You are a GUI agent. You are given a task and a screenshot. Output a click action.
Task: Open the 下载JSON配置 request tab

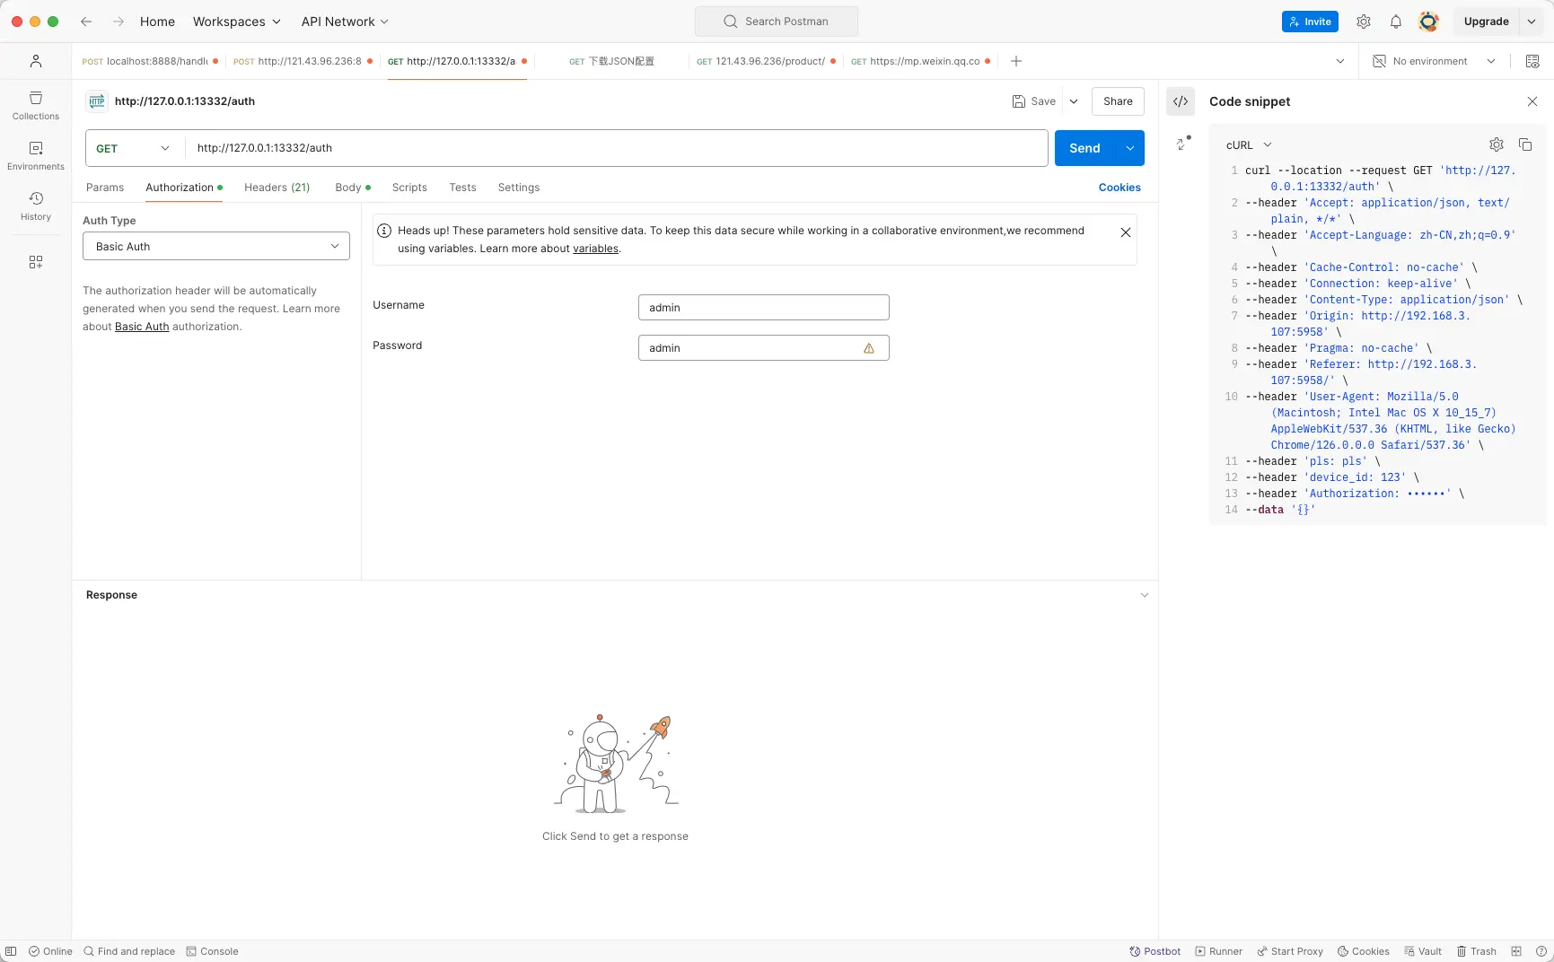click(x=612, y=61)
